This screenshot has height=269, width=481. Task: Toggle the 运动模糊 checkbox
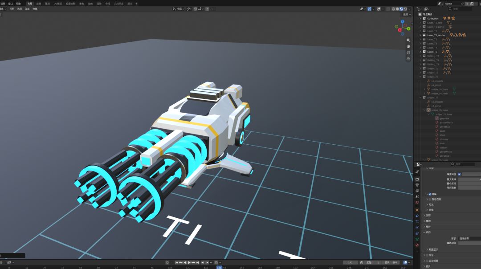(427, 261)
